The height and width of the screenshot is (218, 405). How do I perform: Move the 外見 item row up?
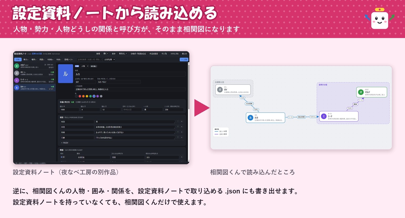[x=178, y=127]
